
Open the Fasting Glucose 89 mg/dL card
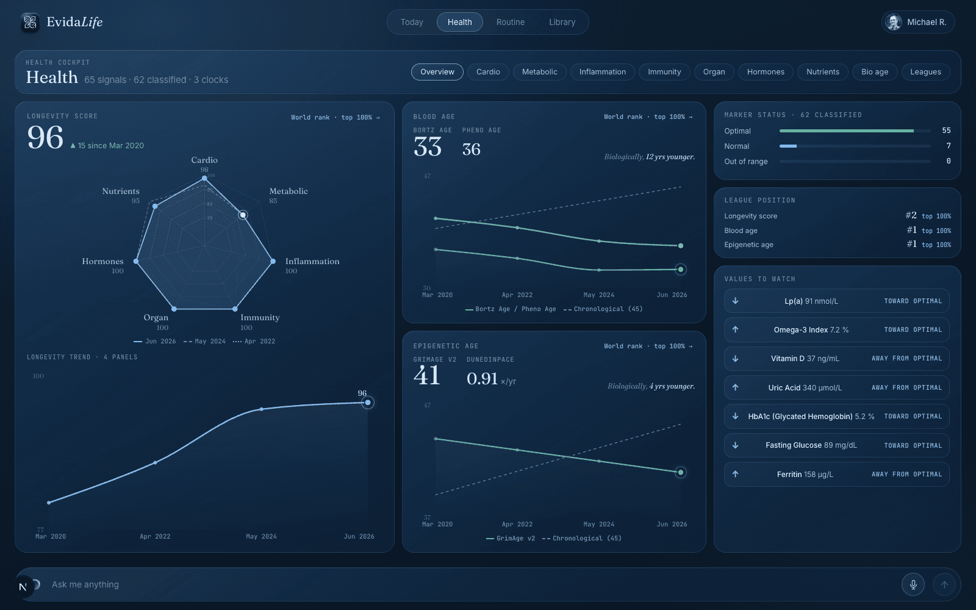[837, 445]
